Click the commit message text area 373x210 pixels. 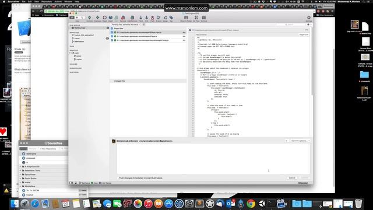pos(213,159)
